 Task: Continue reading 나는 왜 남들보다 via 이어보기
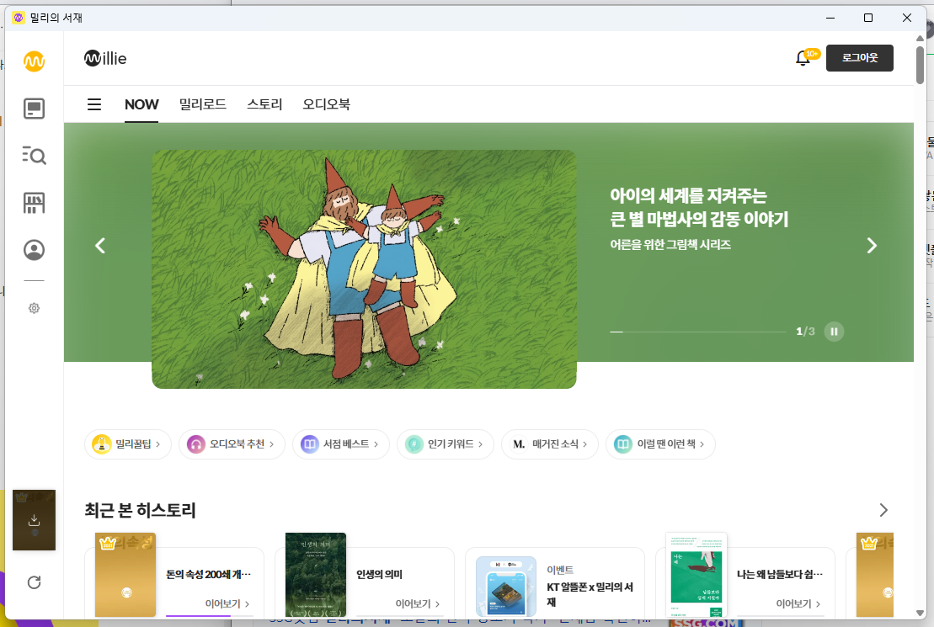pyautogui.click(x=798, y=603)
